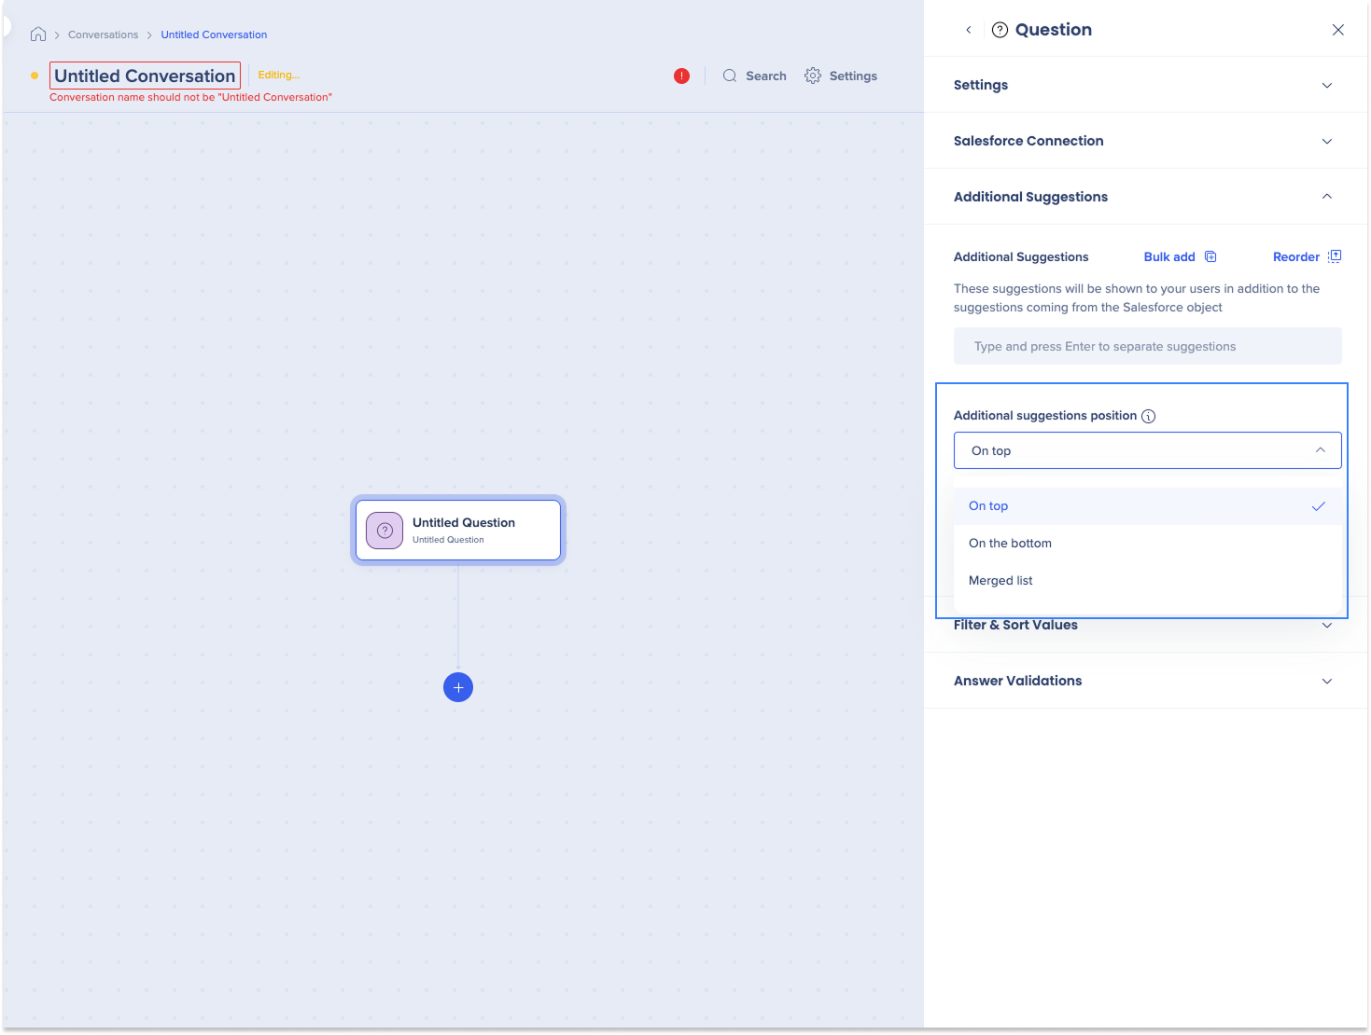Image resolution: width=1371 pixels, height=1035 pixels.
Task: Click the blue plus add-step button
Action: coord(457,687)
